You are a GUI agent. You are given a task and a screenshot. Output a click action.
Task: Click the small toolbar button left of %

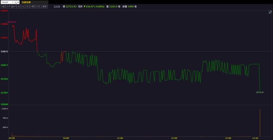(x=19, y=6)
